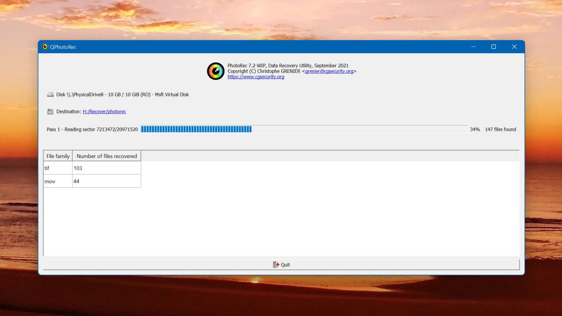This screenshot has width=562, height=316.
Task: Click the QPhotoRec title bar app icon
Action: [45, 47]
